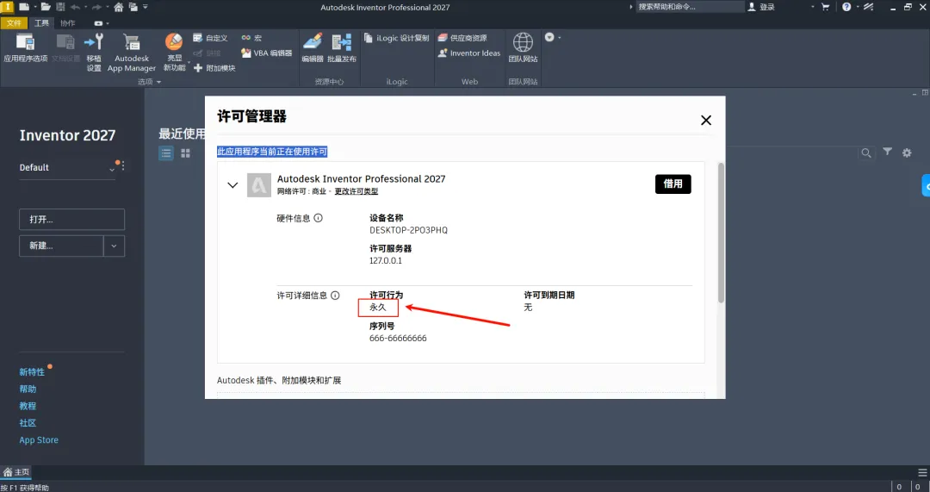Open the Default project dropdown
This screenshot has width=930, height=492.
111,170
